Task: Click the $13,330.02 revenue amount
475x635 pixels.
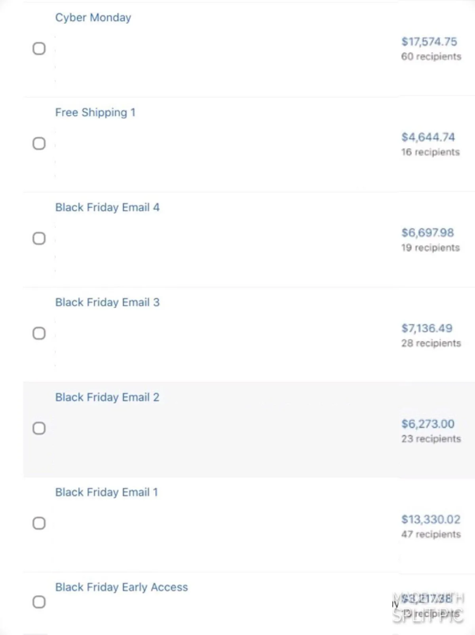Action: tap(431, 519)
